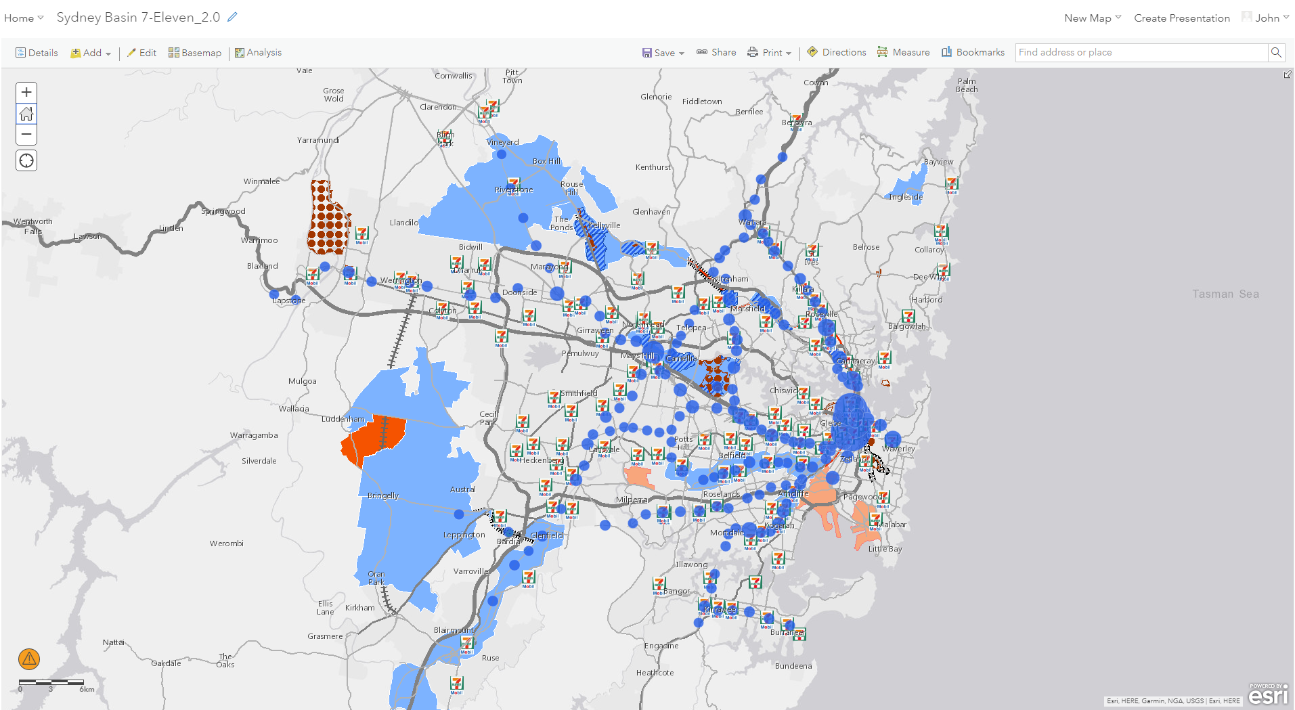Open the Basemap gallery

click(195, 53)
